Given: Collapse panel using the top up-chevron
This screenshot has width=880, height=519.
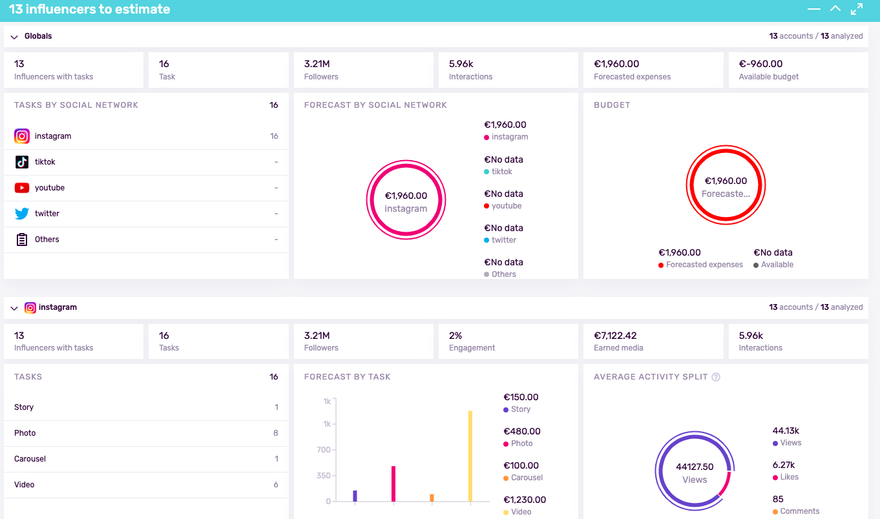Looking at the screenshot, I should [x=835, y=9].
